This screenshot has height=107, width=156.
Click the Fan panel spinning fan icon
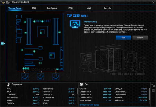tap(81, 85)
